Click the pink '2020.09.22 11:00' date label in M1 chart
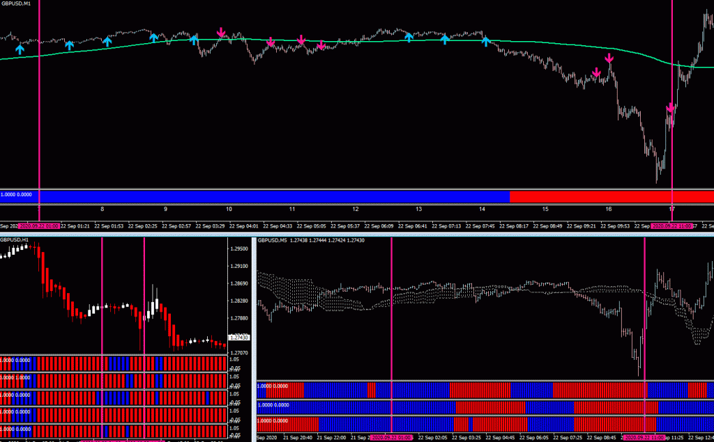Image resolution: width=714 pixels, height=442 pixels. pos(671,226)
